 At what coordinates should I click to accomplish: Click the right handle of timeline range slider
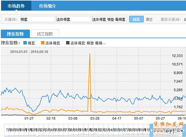pos(184,130)
